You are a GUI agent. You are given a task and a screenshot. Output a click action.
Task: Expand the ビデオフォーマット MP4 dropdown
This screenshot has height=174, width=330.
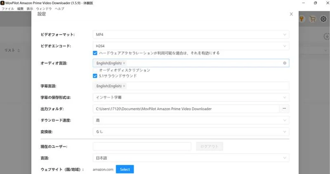pos(191,35)
